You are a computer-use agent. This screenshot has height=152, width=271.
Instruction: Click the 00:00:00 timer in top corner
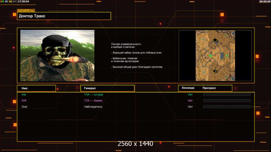tap(265, 2)
